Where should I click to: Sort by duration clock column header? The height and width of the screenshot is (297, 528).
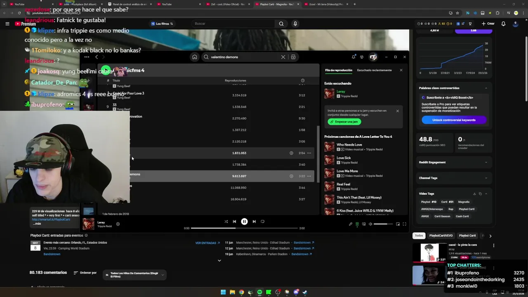(303, 80)
